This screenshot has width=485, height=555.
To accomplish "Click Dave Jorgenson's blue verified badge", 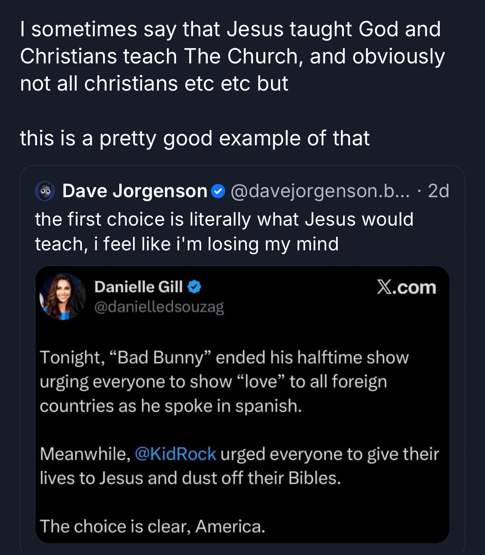I will pos(218,191).
